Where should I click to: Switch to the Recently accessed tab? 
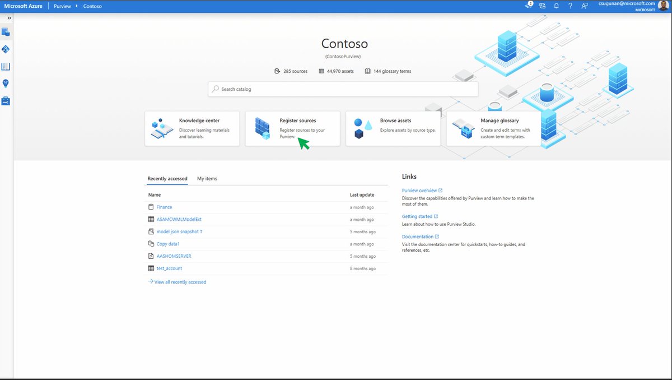pyautogui.click(x=167, y=179)
